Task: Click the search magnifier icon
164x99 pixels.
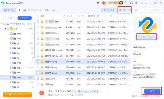Action: point(136,10)
